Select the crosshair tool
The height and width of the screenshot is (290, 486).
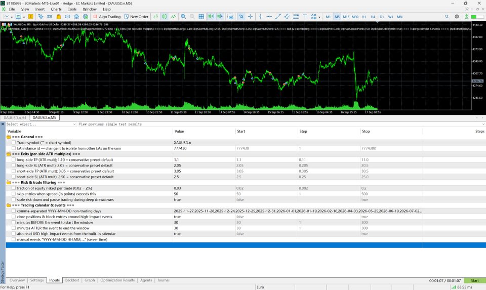click(250, 17)
